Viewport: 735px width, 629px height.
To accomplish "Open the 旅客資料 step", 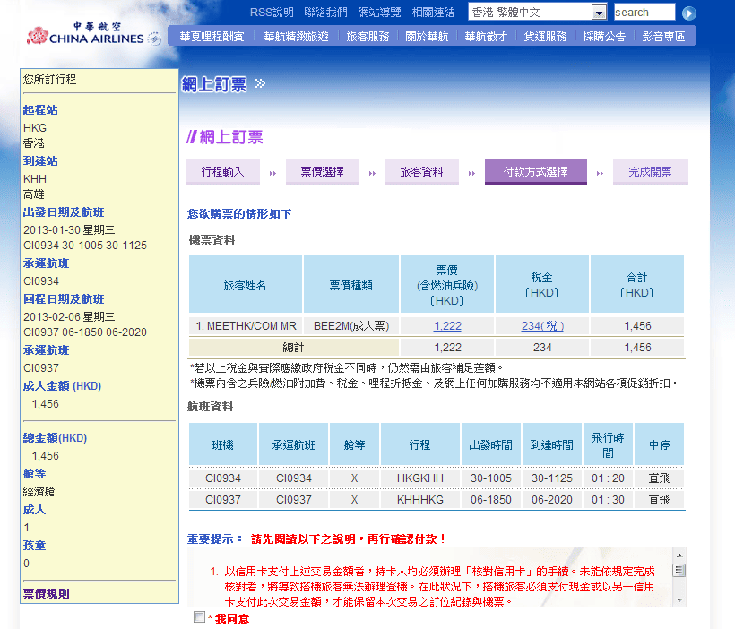I will click(x=421, y=171).
